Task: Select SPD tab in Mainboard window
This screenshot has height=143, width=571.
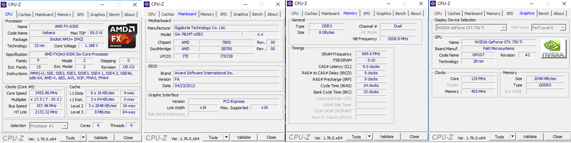Action: click(224, 14)
